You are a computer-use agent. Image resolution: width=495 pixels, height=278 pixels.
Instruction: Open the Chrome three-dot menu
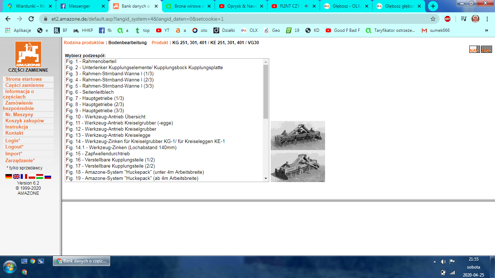tap(487, 19)
